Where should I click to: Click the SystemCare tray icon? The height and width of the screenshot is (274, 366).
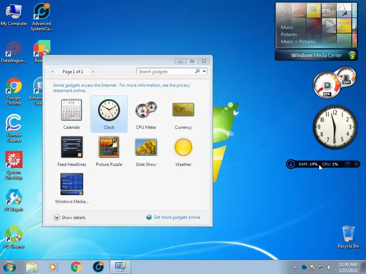pos(304,267)
